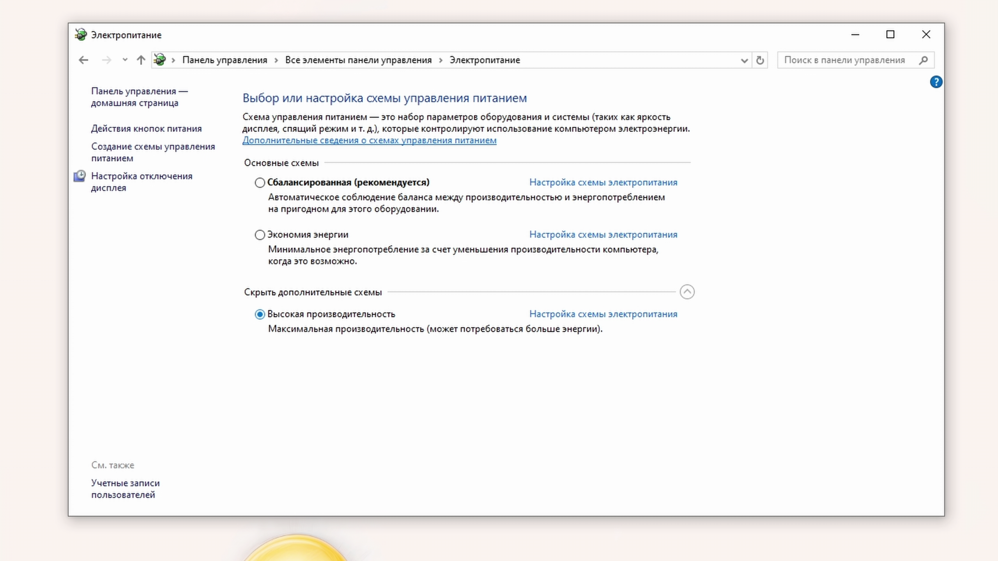Click the up-one-level arrow icon
The height and width of the screenshot is (561, 998).
point(141,60)
